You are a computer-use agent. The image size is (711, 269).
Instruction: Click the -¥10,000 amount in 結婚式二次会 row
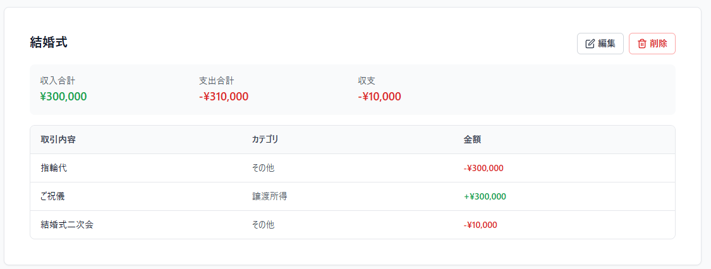coord(480,225)
